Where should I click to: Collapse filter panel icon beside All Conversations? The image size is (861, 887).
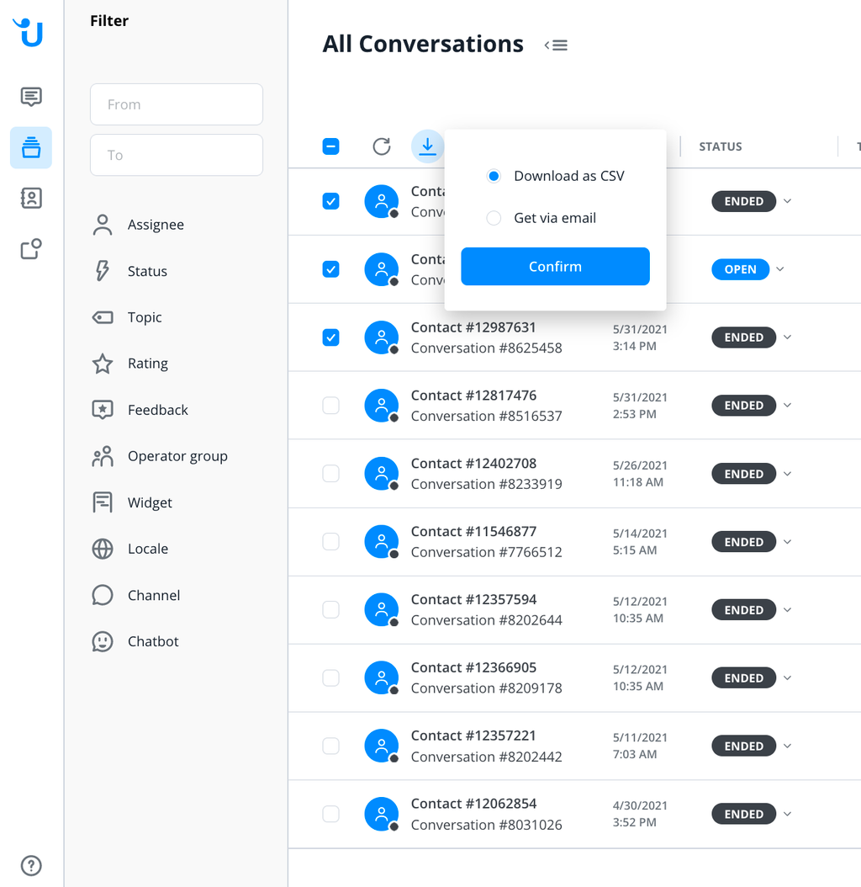[556, 45]
